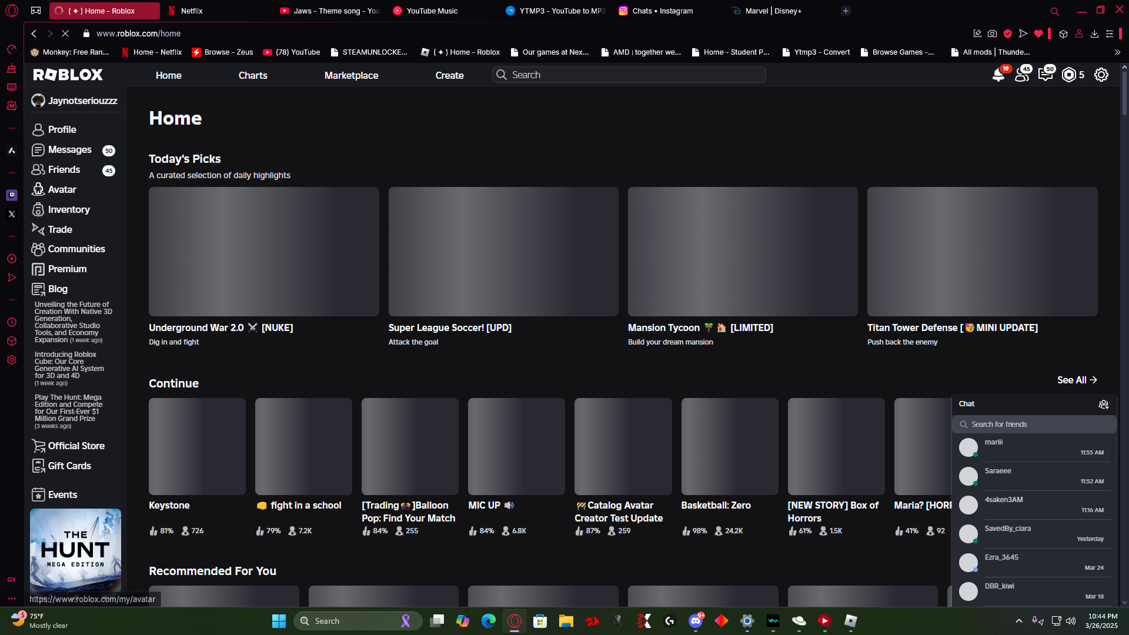Switch to the Netflix browser tab
The height and width of the screenshot is (635, 1129).
point(192,11)
